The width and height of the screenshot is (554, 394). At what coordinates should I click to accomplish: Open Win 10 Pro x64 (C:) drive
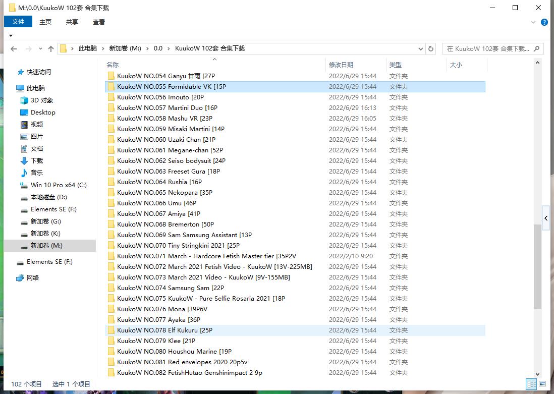[x=59, y=185]
